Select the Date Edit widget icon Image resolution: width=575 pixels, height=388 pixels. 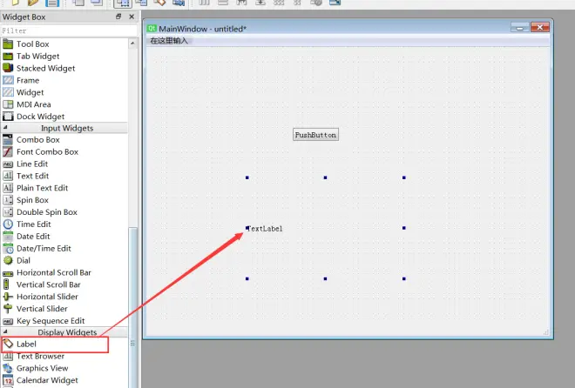point(8,236)
